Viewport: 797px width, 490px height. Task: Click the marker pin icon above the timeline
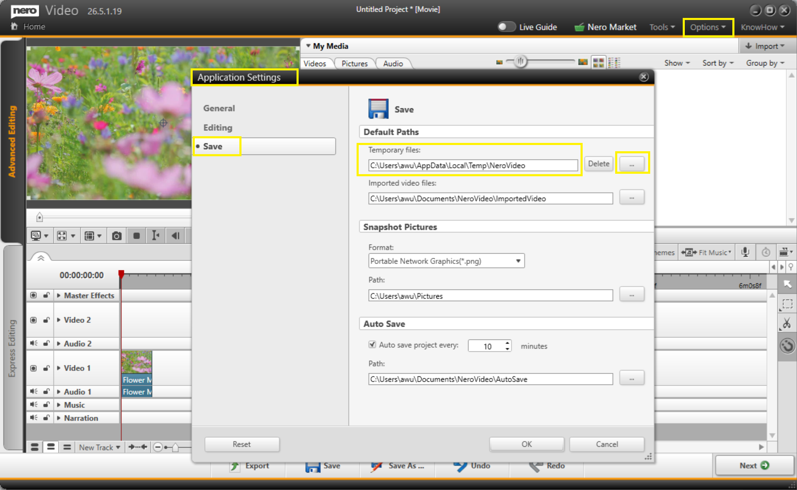click(x=791, y=267)
